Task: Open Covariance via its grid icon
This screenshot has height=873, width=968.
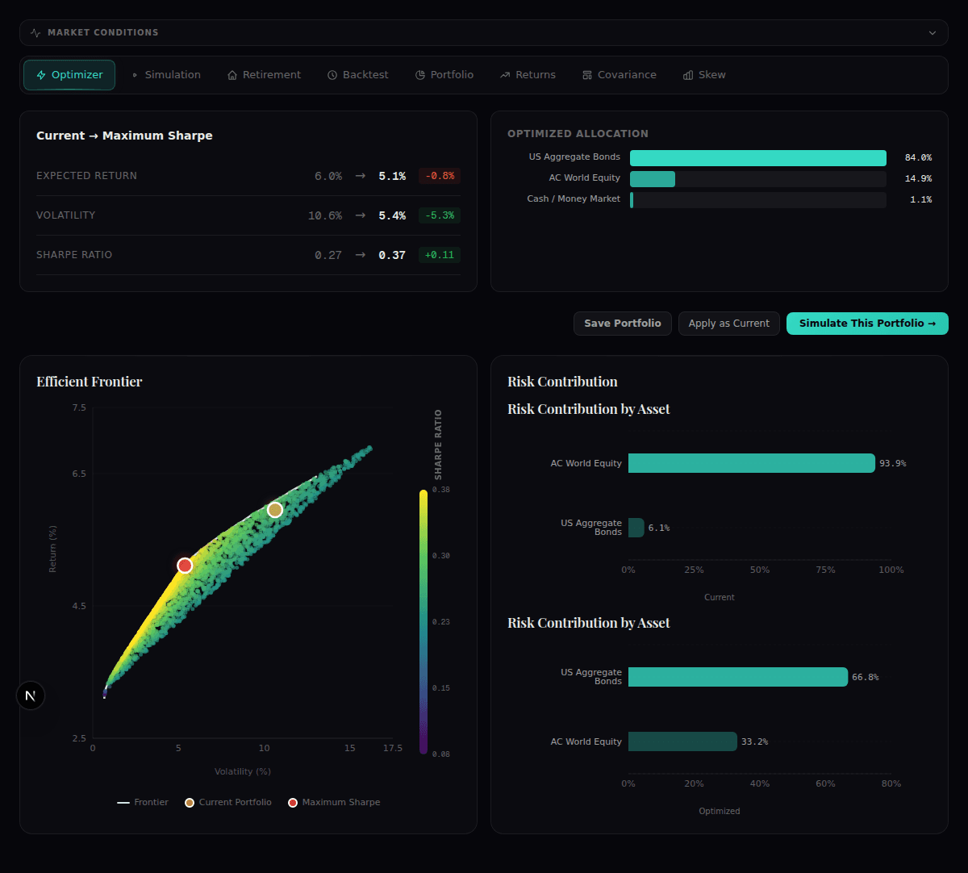Action: tap(588, 74)
